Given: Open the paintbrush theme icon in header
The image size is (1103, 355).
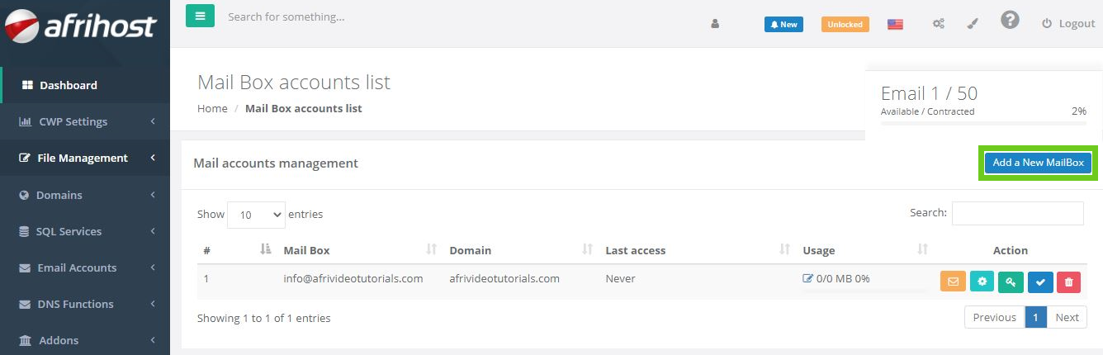Looking at the screenshot, I should pos(973,24).
